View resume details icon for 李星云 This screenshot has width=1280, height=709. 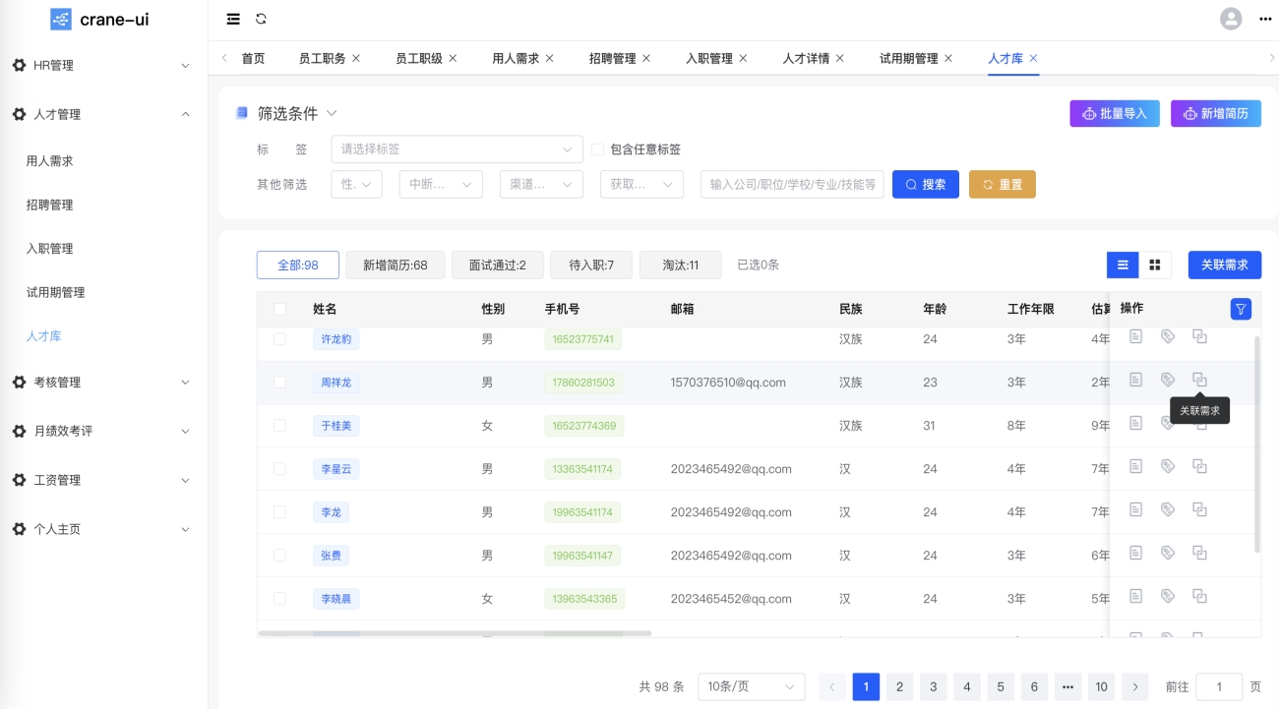tap(1135, 466)
